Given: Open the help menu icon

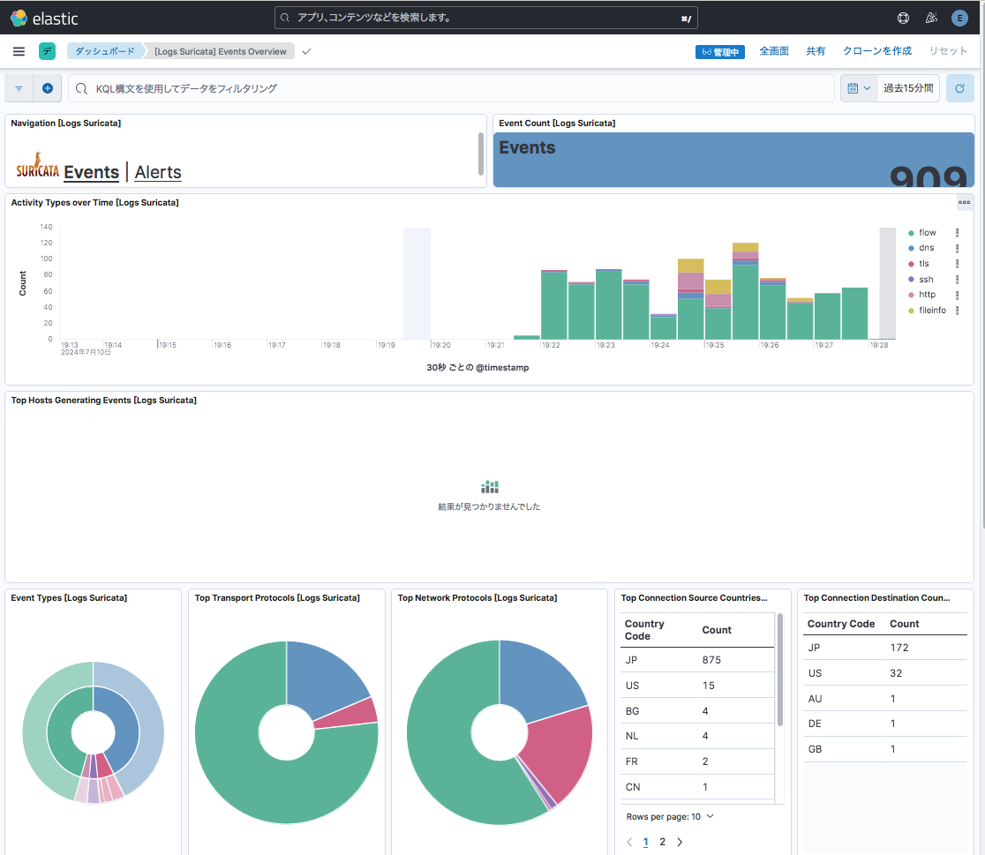Looking at the screenshot, I should [x=903, y=18].
